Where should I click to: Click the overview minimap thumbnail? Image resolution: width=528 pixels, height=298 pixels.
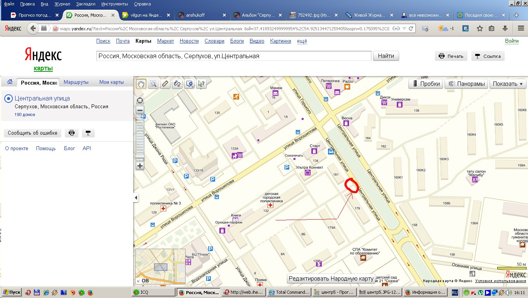(x=160, y=266)
